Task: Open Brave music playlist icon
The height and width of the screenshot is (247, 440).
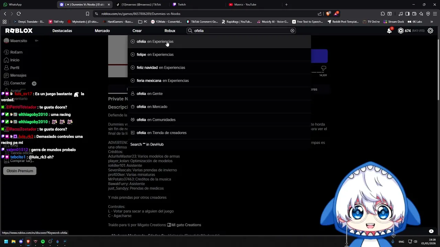Action: [400, 14]
